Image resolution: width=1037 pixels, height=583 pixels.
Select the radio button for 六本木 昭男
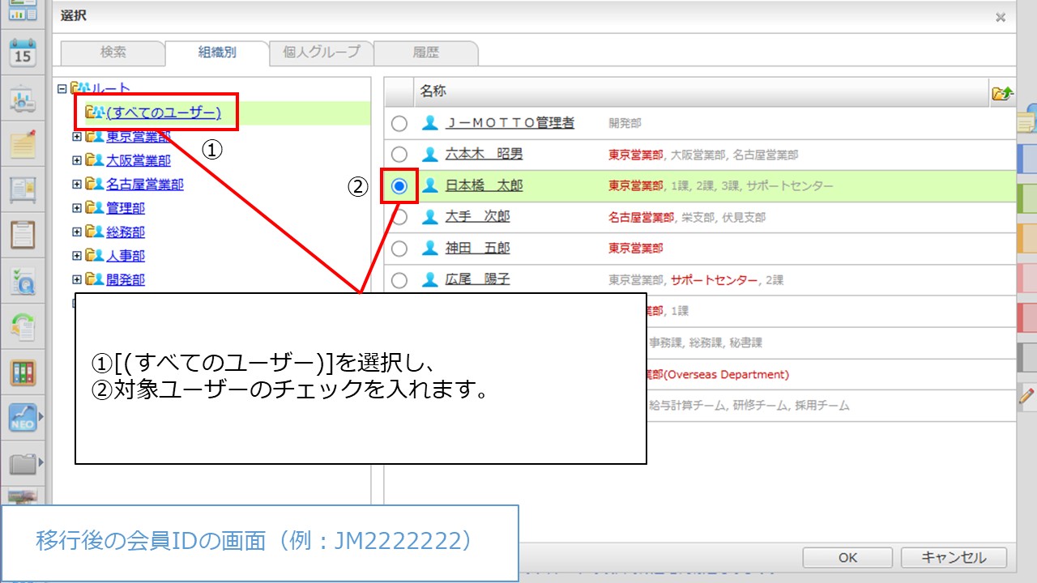point(399,154)
